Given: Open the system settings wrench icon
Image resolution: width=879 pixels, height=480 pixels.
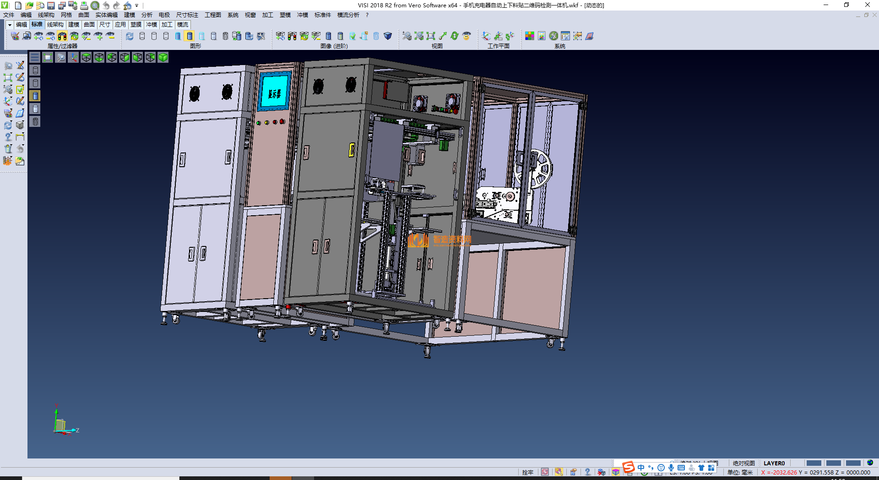Looking at the screenshot, I should (553, 36).
